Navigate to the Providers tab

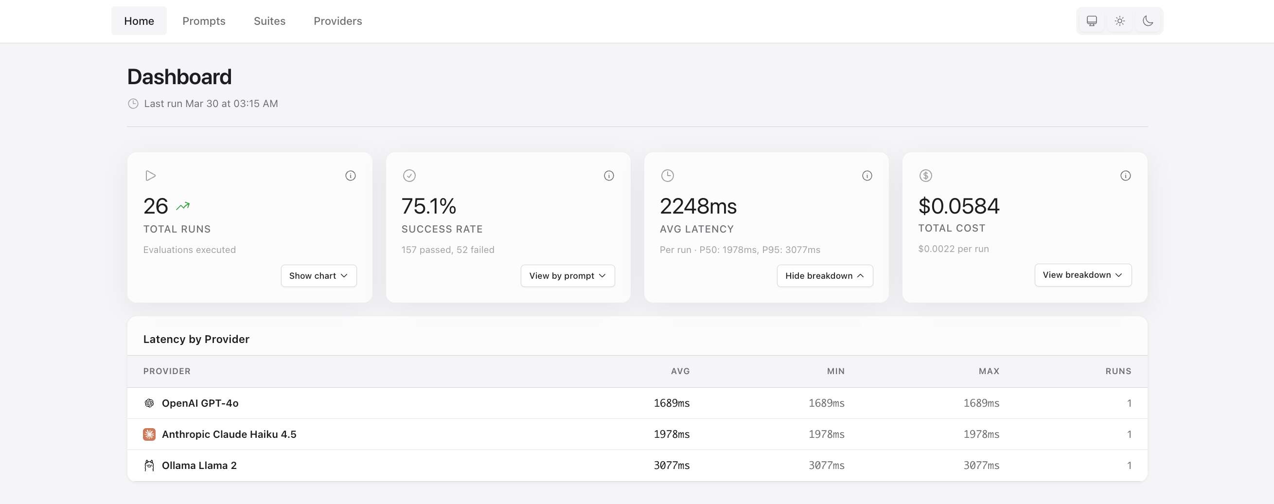[x=338, y=21]
